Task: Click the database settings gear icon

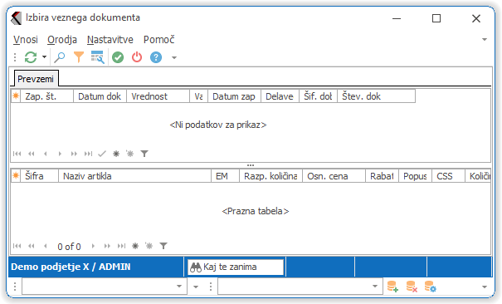Action: (431, 287)
